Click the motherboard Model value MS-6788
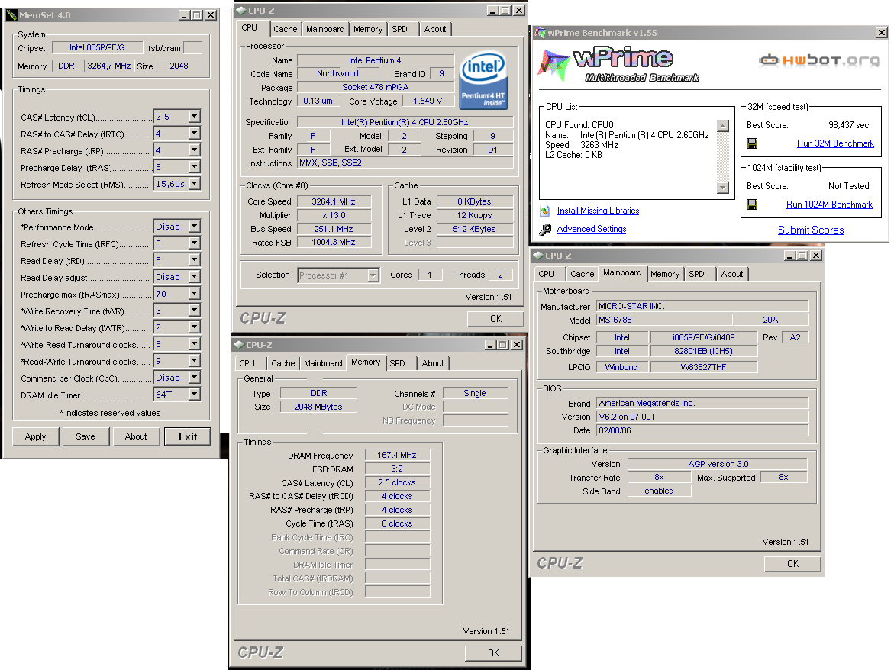 tap(664, 321)
